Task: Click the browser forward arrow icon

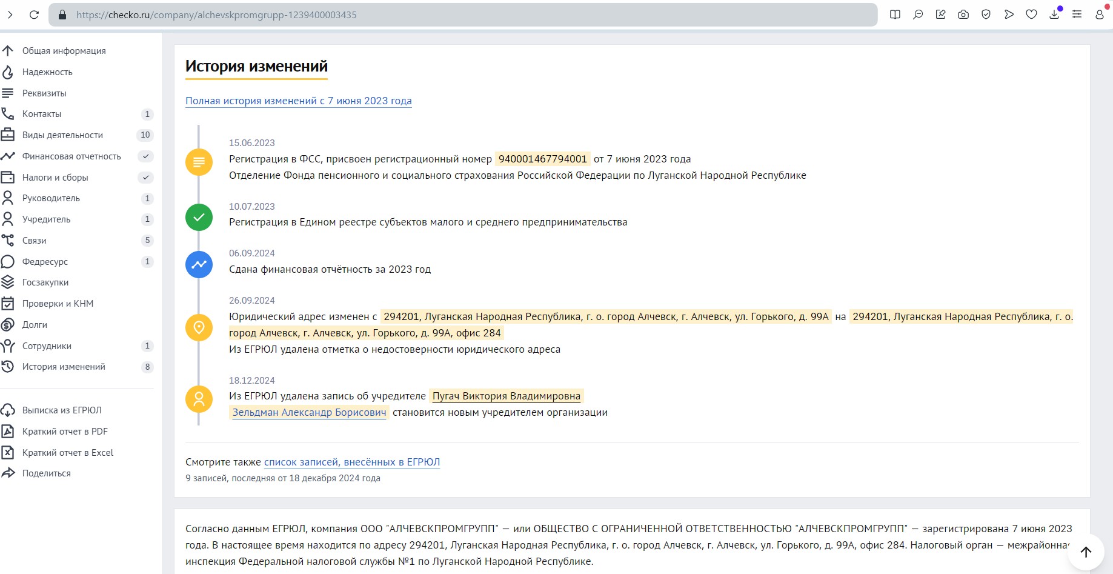Action: 10,15
